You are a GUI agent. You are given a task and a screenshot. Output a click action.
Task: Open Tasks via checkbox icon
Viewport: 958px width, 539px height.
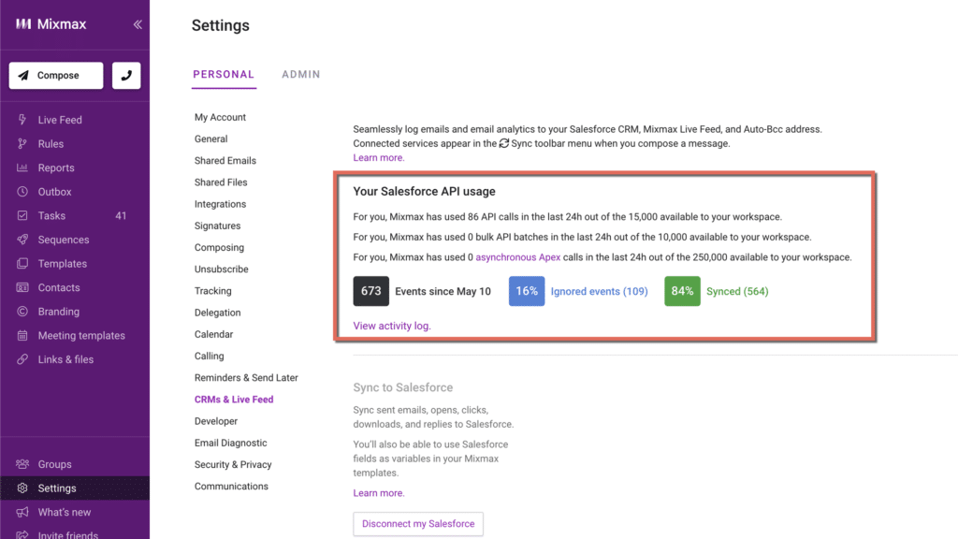tap(22, 216)
